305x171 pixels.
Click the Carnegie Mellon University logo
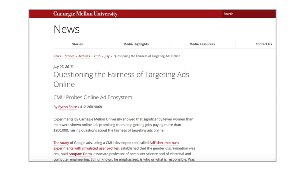85,14
